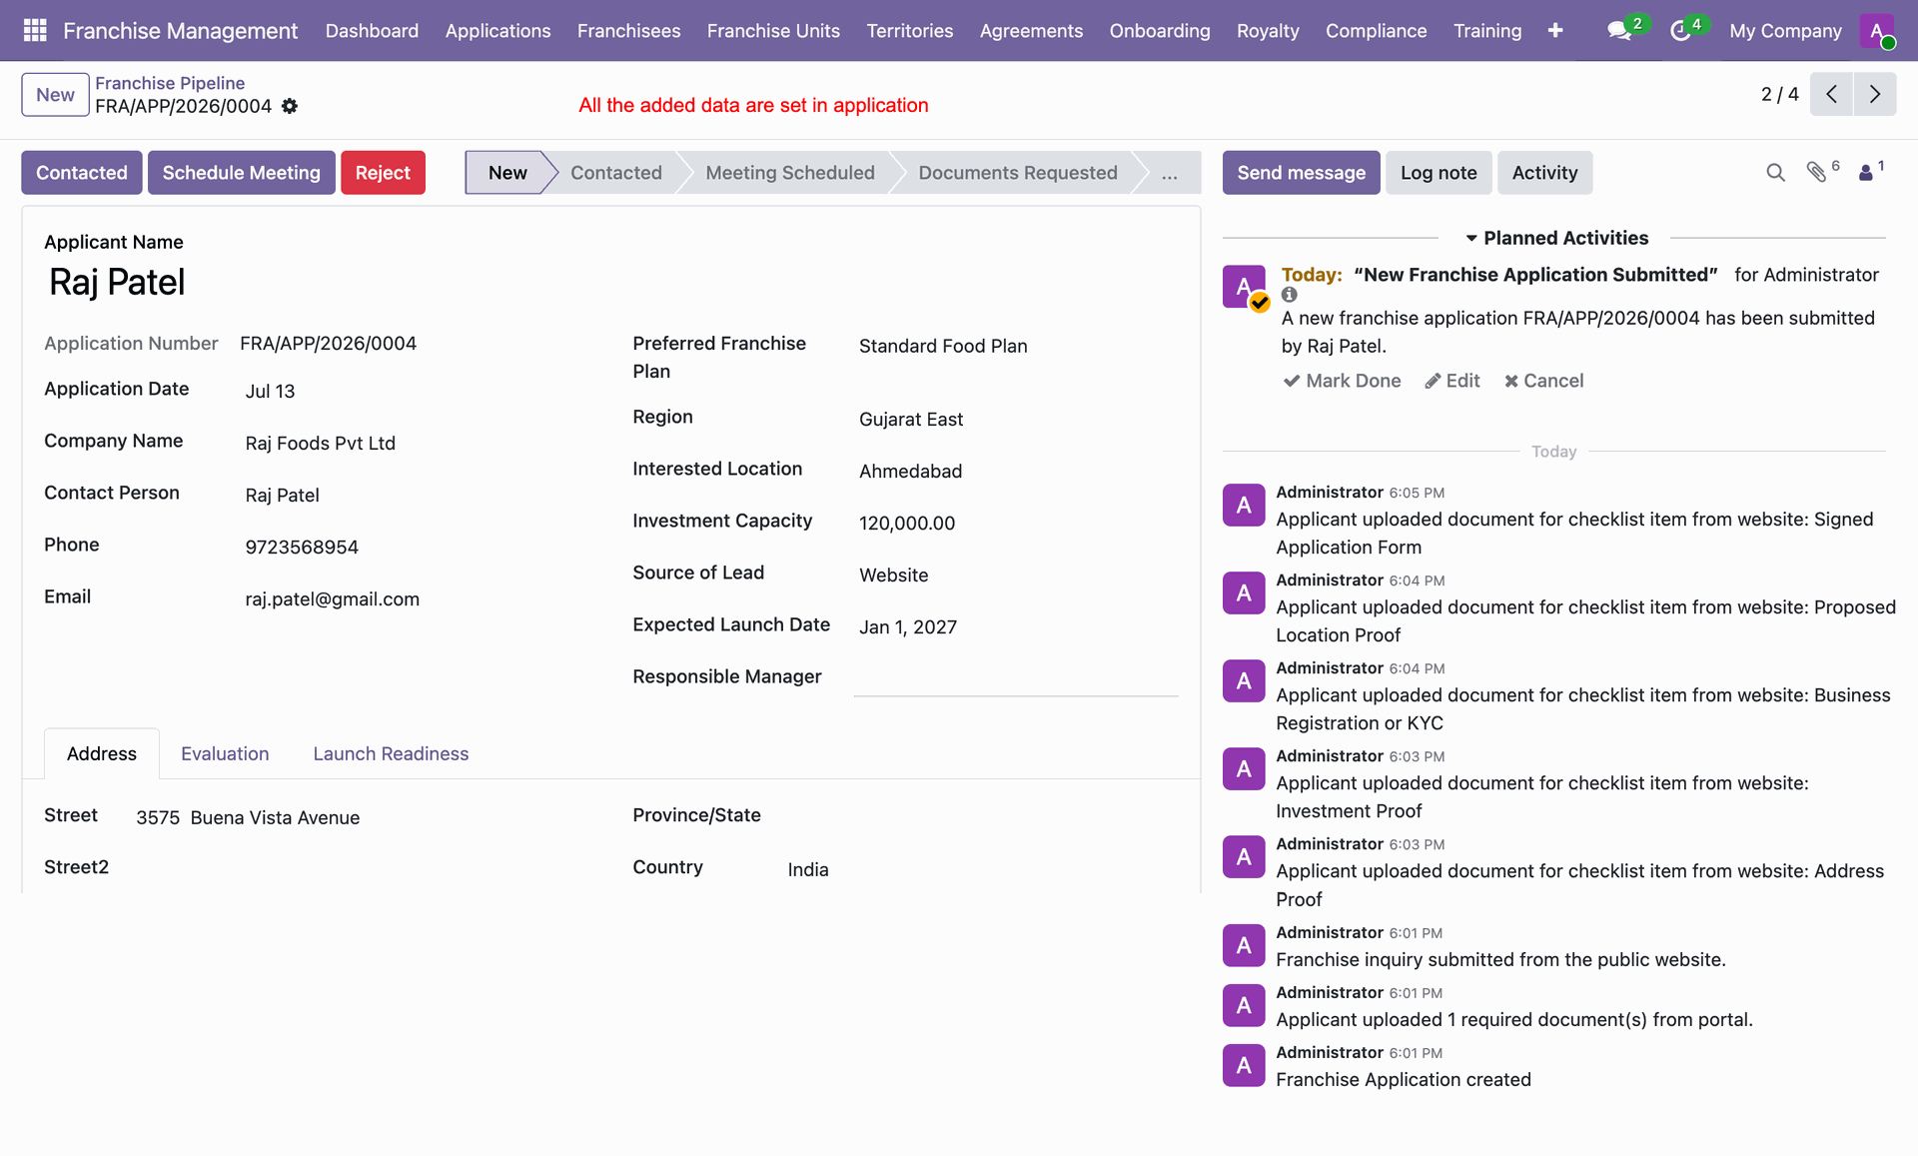Go to the next record arrow

tap(1875, 94)
